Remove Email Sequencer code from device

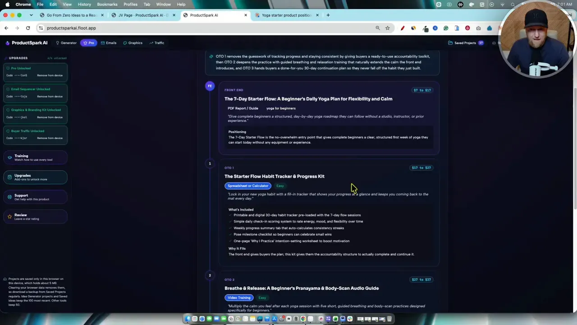click(50, 96)
